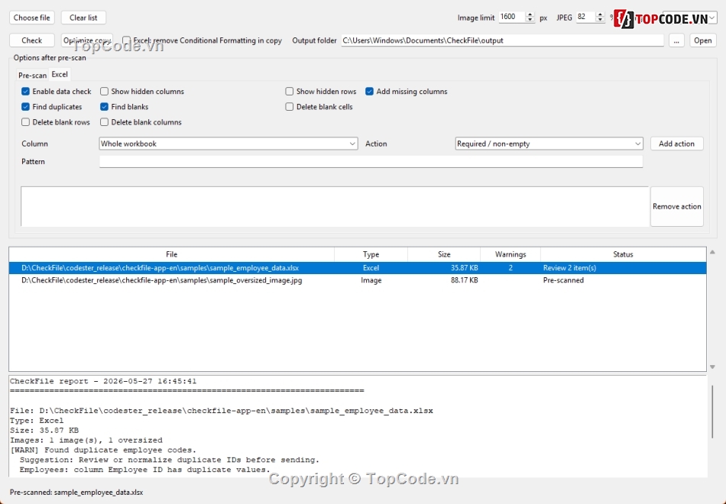Image resolution: width=726 pixels, height=504 pixels.
Task: Click the Pre-scanned status cell
Action: (563, 280)
